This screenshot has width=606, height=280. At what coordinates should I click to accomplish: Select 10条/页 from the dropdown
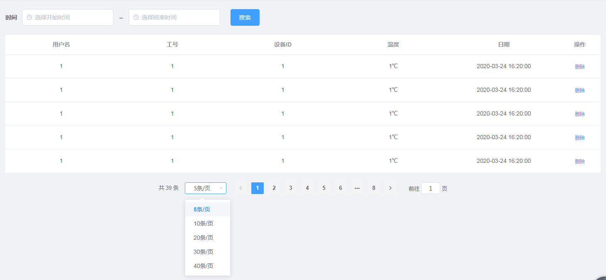(x=203, y=223)
